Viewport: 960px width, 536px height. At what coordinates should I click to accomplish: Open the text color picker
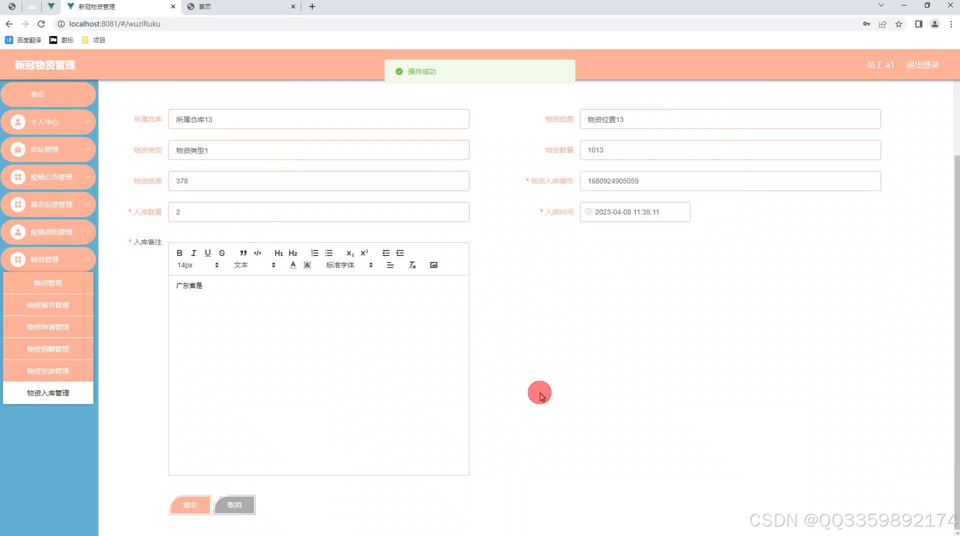click(293, 265)
